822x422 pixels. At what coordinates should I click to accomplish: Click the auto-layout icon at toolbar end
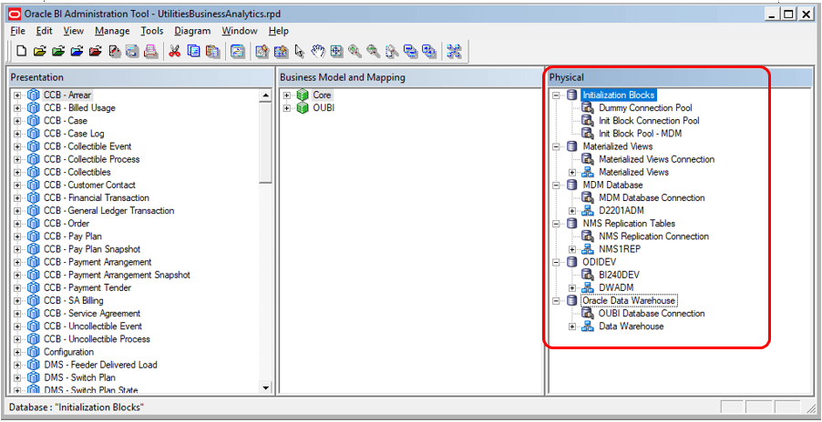(x=453, y=51)
